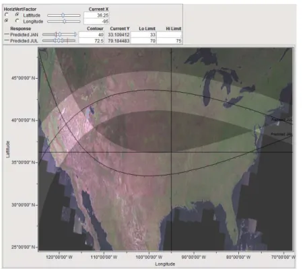Click the crosshair intersection on the map
Image resolution: width=305 pixels, height=269 pixels.
click(x=172, y=153)
